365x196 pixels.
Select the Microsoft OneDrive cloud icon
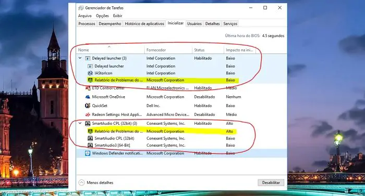tap(88, 97)
